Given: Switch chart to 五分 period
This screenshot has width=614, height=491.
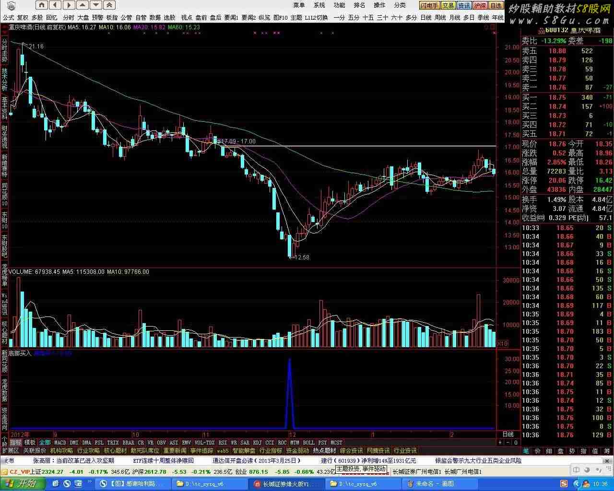Looking at the screenshot, I should click(354, 18).
